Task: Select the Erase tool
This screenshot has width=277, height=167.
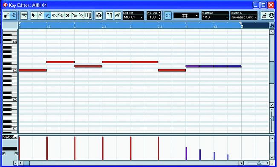Action: point(54,15)
